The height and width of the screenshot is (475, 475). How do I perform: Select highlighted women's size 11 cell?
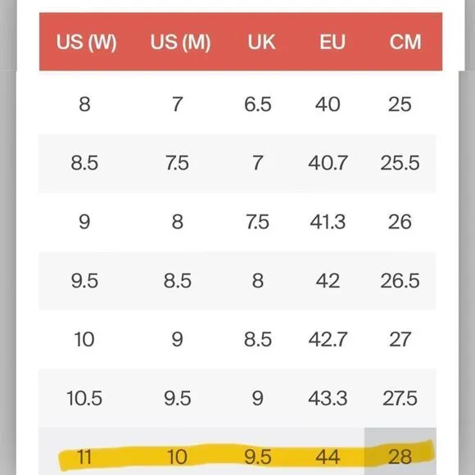point(84,456)
